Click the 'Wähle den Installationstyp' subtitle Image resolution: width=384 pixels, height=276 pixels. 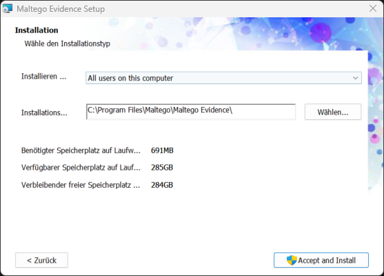(68, 43)
